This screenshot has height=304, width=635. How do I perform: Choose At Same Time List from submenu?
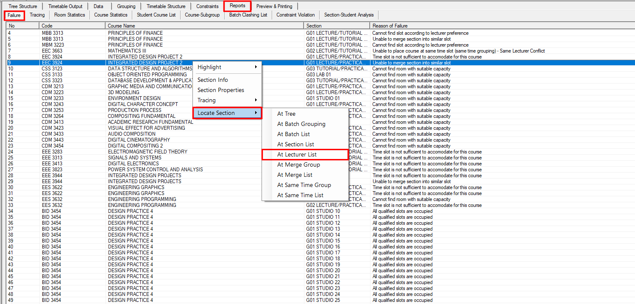pyautogui.click(x=305, y=195)
